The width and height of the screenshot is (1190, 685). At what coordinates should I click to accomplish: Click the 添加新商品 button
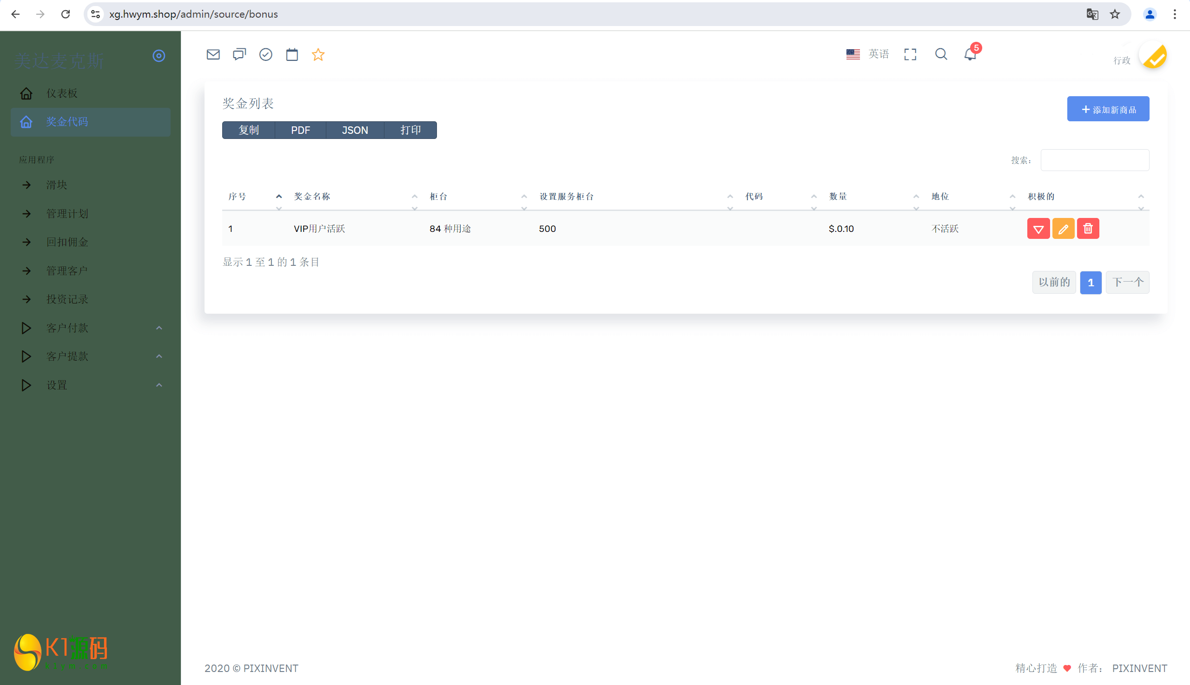coord(1108,109)
